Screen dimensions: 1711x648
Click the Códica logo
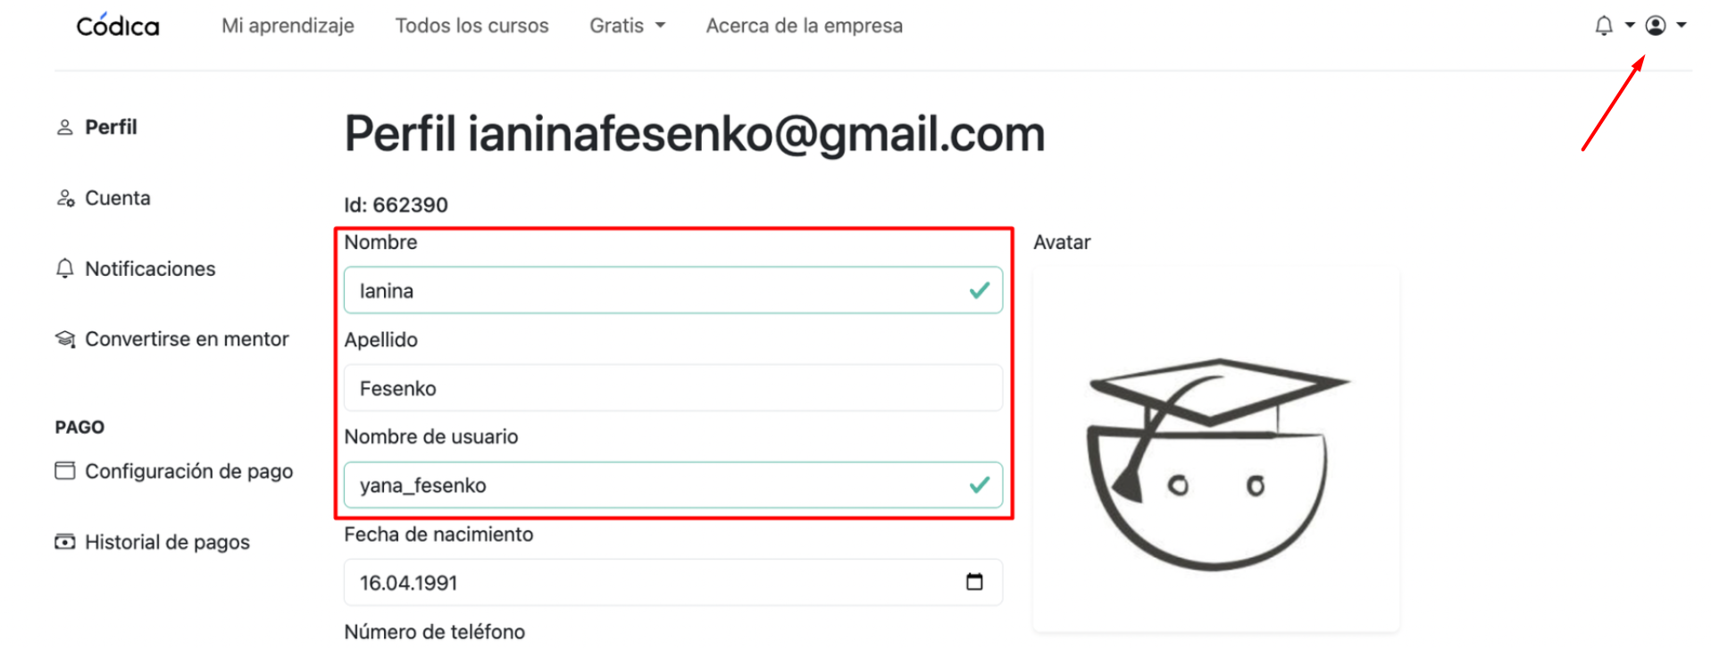point(118,26)
